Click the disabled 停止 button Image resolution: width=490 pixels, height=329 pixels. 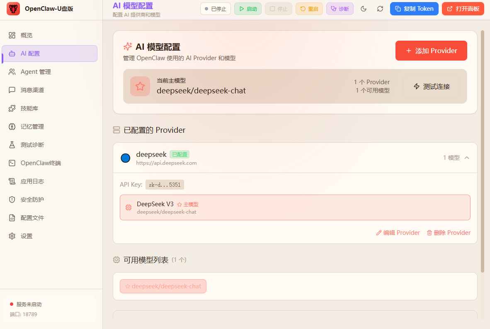279,9
